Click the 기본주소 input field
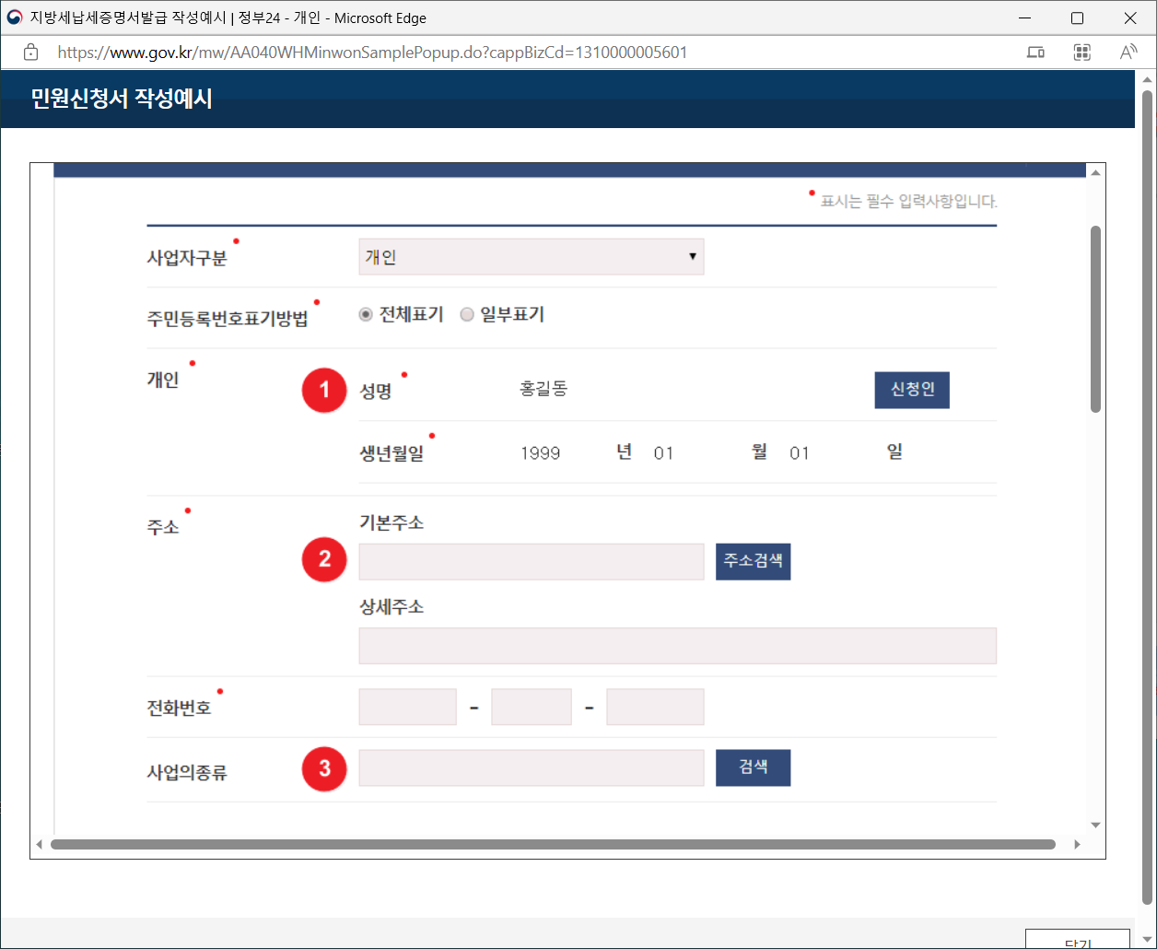1157x949 pixels. tap(532, 561)
